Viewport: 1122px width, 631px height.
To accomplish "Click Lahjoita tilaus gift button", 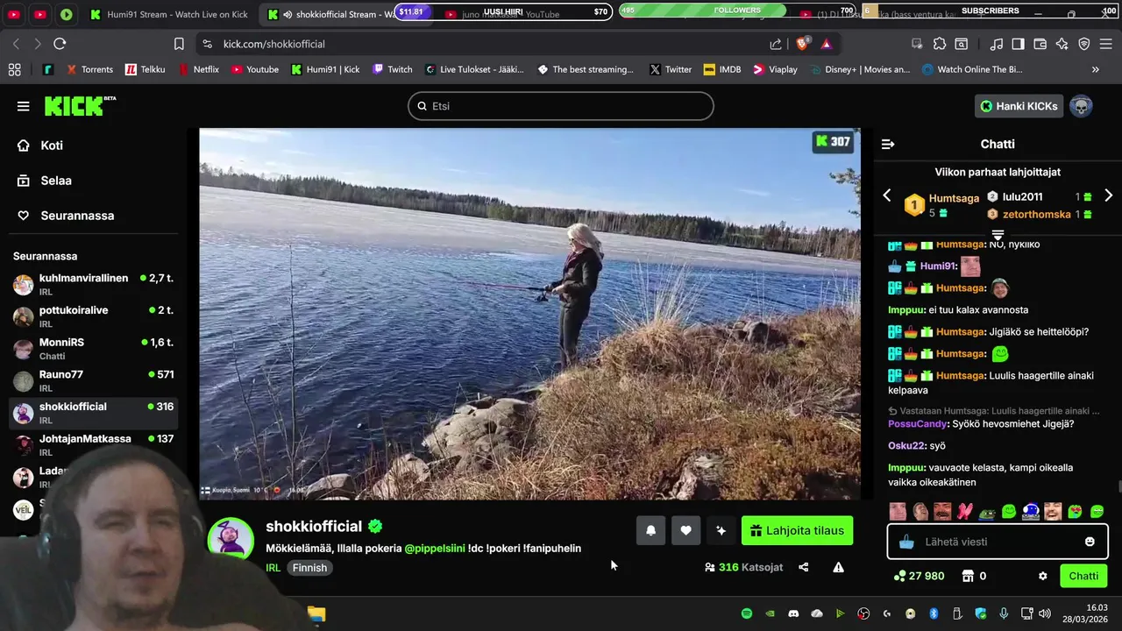I will pos(797,530).
